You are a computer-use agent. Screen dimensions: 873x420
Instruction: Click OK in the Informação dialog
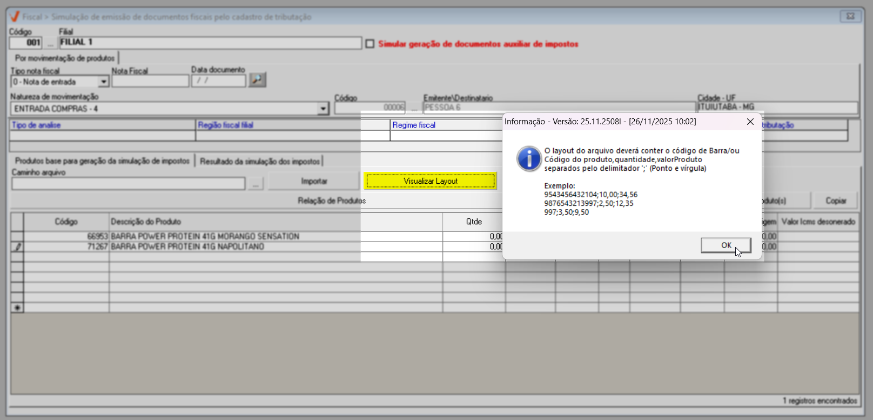click(726, 245)
